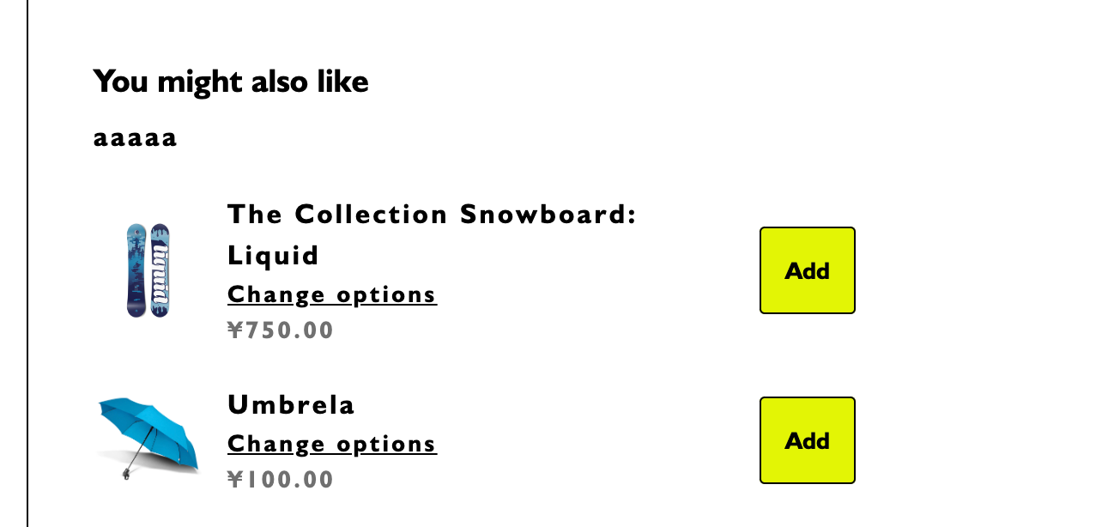Viewport: 1114px width, 527px height.
Task: Open the snowboard product thumbnail
Action: point(148,270)
